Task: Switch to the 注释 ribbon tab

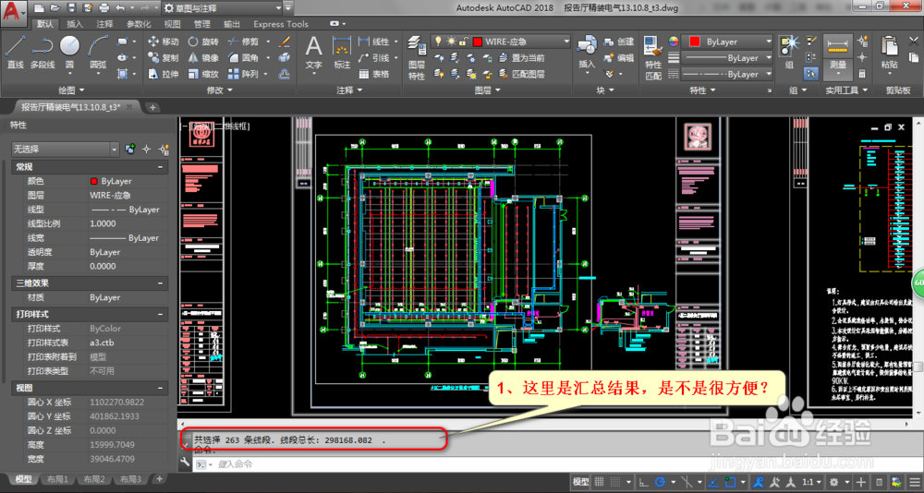Action: (x=105, y=24)
